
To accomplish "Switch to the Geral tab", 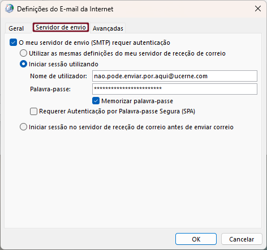I will 16,28.
